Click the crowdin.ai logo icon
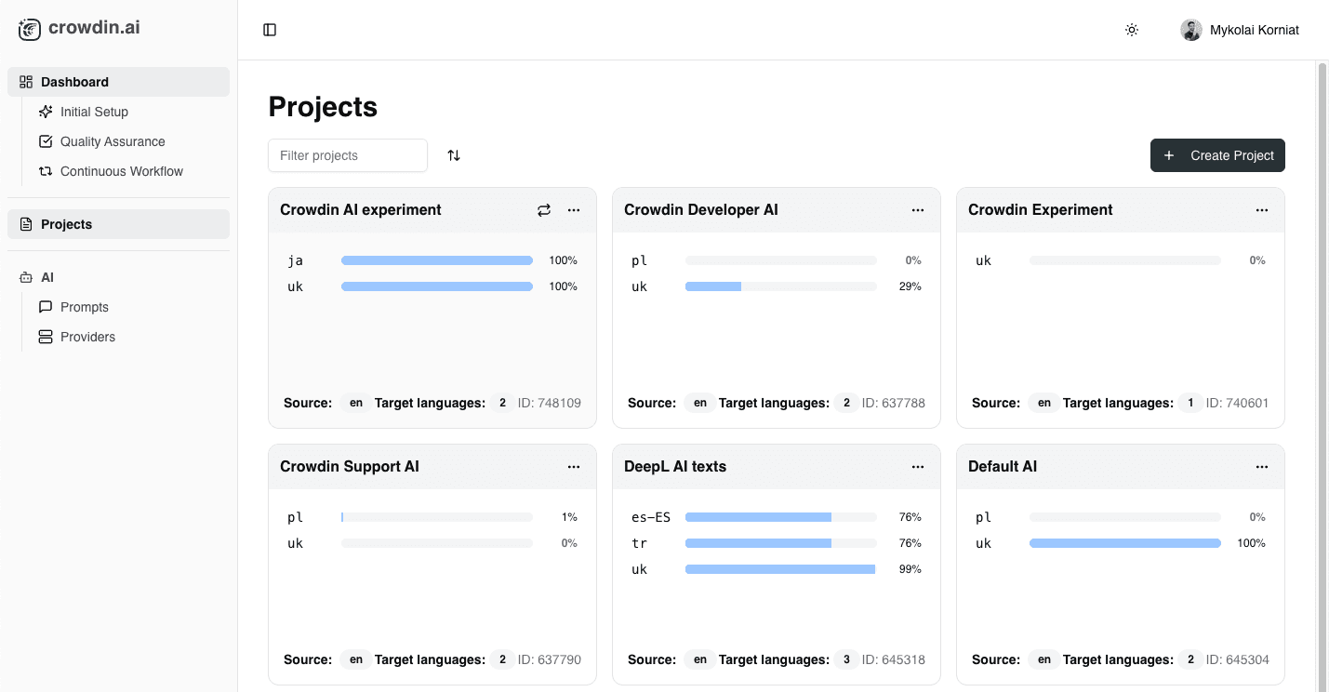 (x=29, y=29)
